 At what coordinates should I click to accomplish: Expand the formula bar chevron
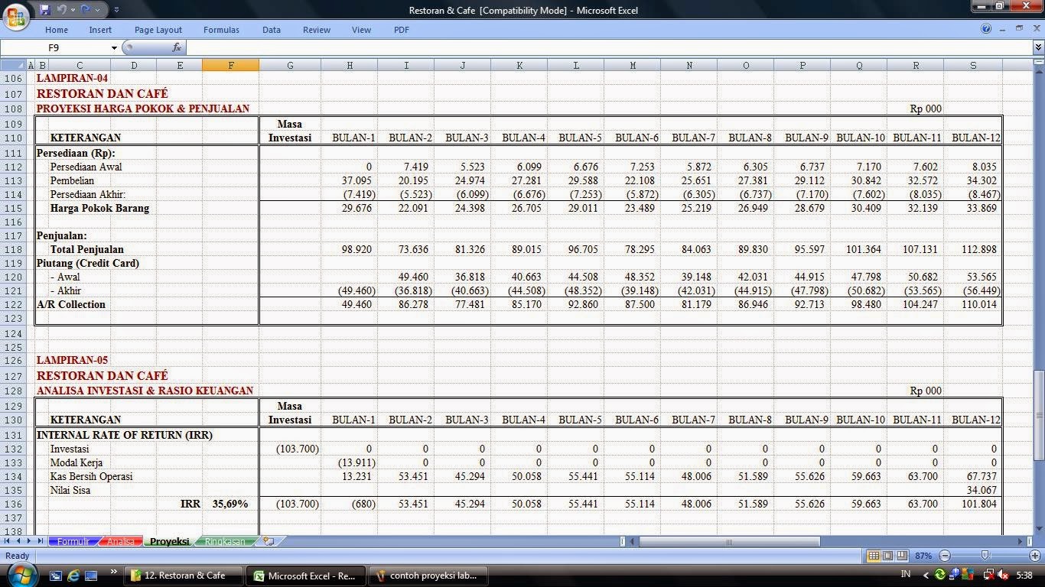[1038, 47]
